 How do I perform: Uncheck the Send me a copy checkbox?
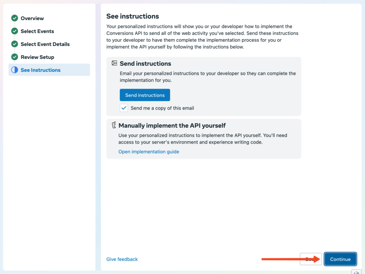(124, 108)
